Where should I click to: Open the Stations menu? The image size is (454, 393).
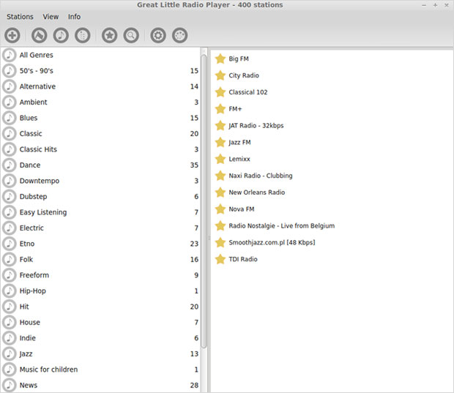point(20,17)
